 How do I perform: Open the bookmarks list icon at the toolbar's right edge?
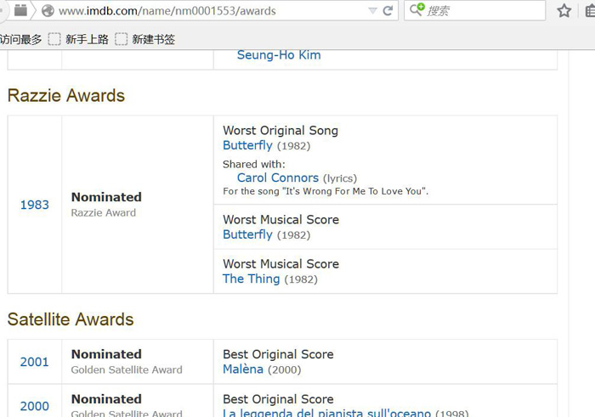(x=591, y=10)
